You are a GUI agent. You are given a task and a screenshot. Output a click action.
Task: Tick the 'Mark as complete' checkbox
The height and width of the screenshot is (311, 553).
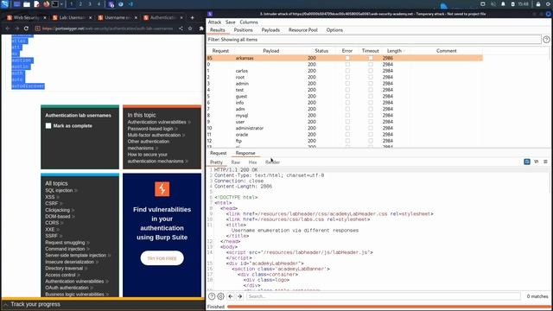48,125
